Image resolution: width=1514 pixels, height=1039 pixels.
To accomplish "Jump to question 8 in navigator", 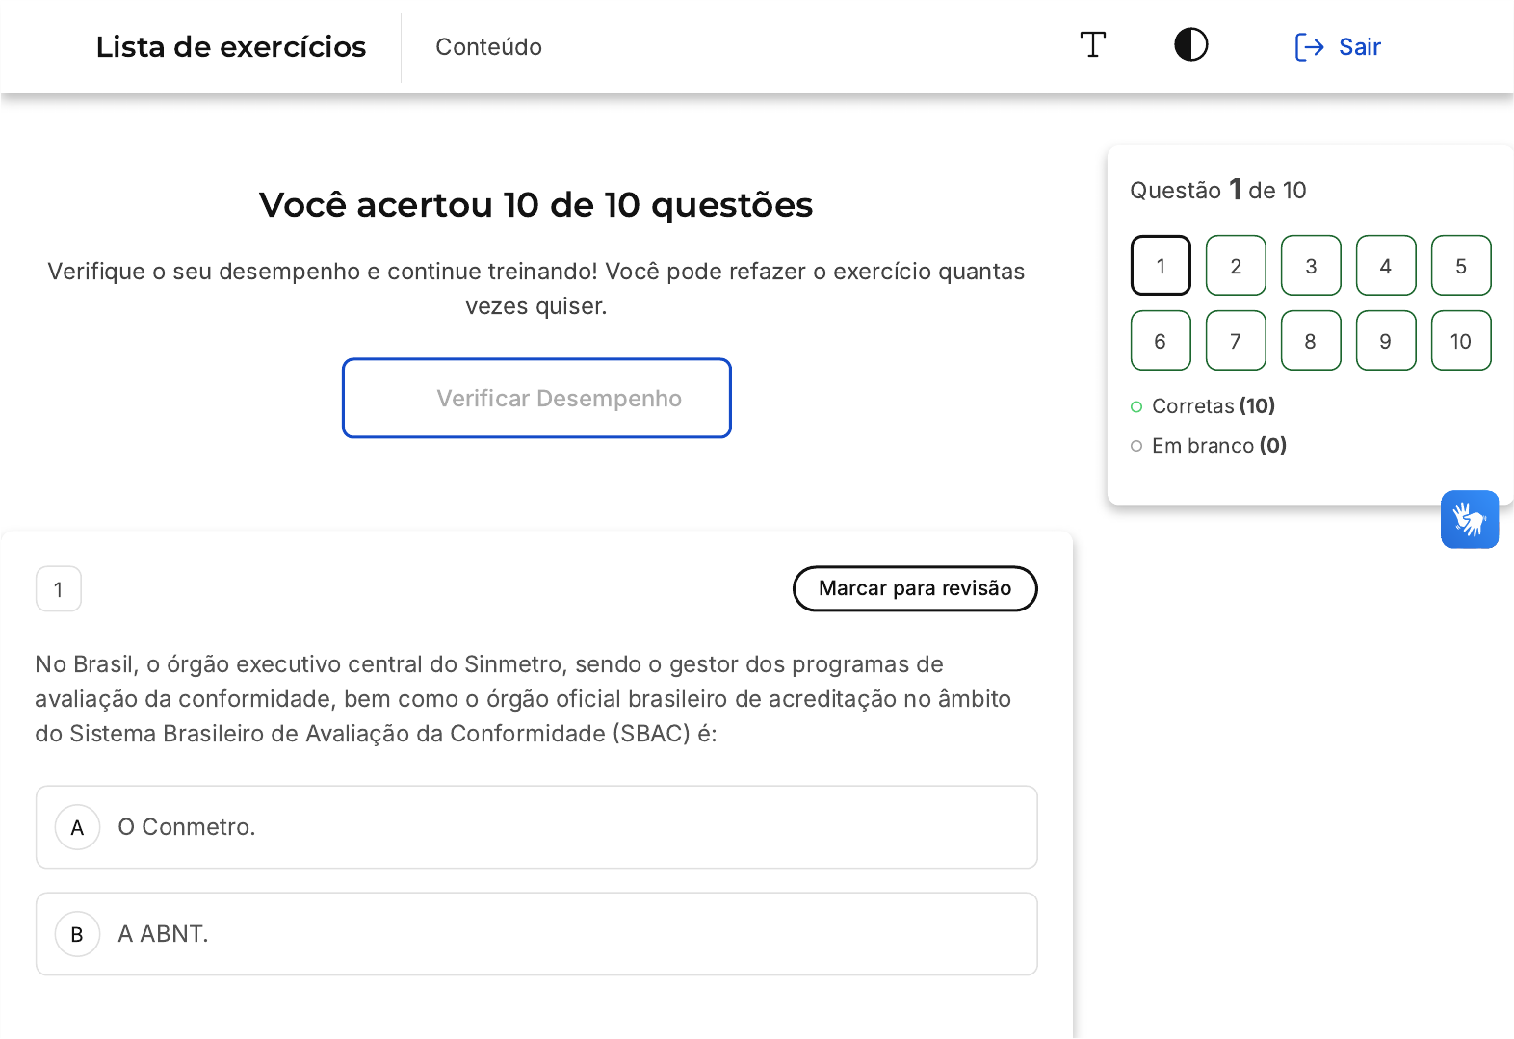I will (x=1311, y=341).
